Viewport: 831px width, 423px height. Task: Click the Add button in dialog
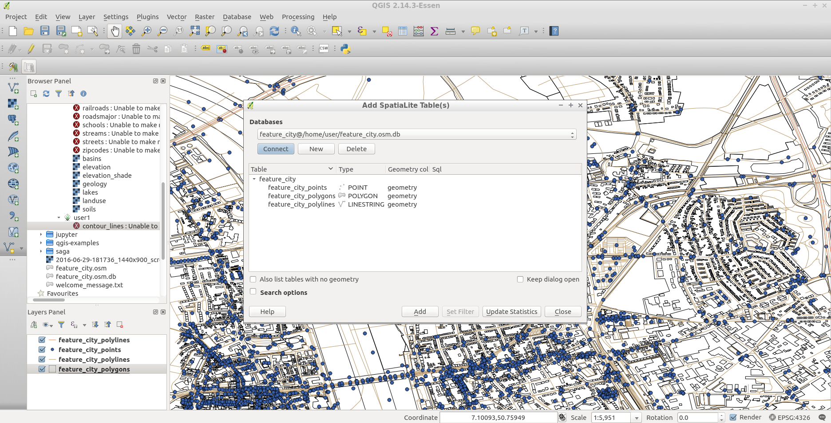(x=420, y=312)
